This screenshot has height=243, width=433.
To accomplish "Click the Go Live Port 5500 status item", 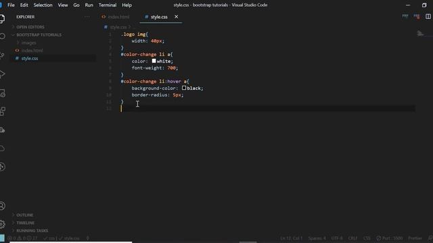I will (x=390, y=238).
